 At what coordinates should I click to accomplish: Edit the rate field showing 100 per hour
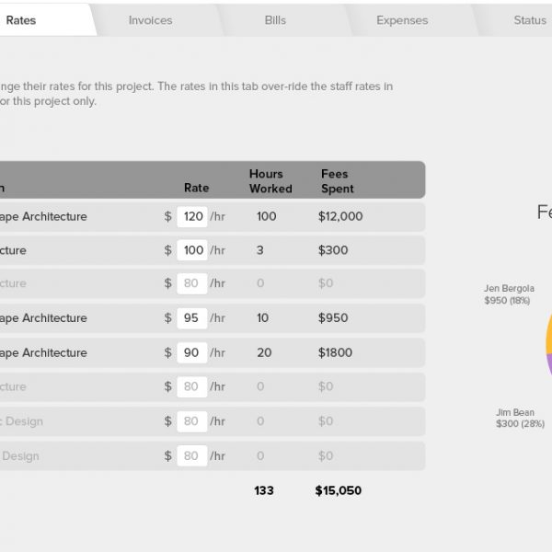pos(192,251)
